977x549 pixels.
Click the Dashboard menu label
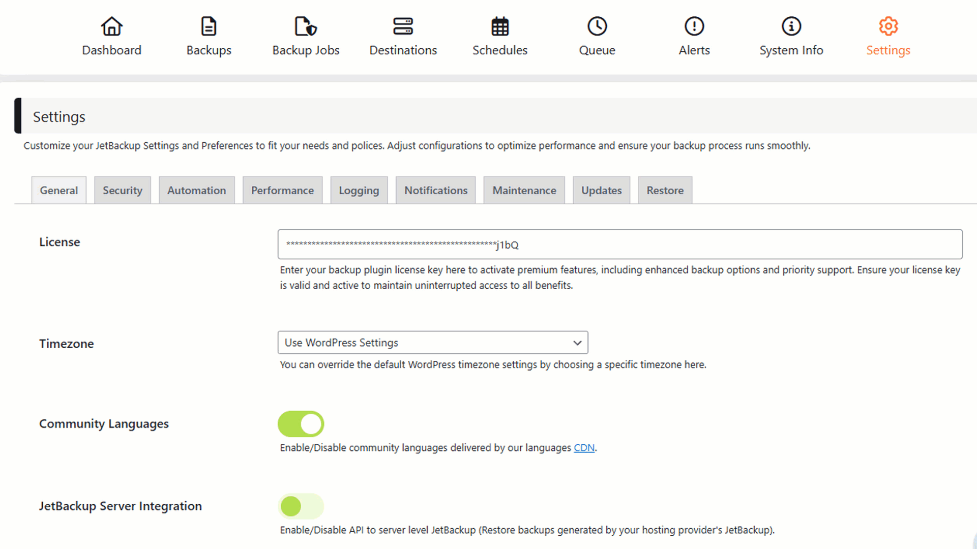pyautogui.click(x=111, y=50)
